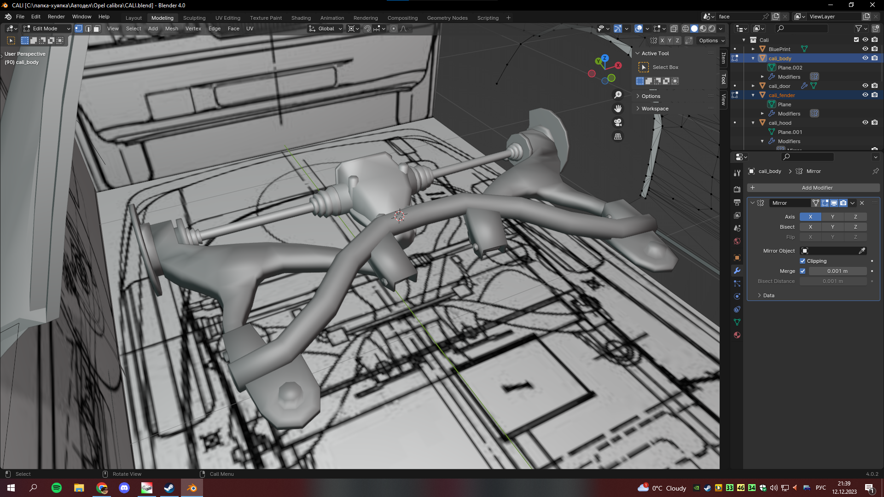The height and width of the screenshot is (497, 884).
Task: Click the zoom magnifier viewport icon
Action: 618,95
